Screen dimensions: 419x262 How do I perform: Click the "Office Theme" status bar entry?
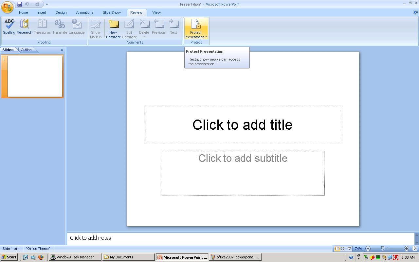tap(38, 249)
